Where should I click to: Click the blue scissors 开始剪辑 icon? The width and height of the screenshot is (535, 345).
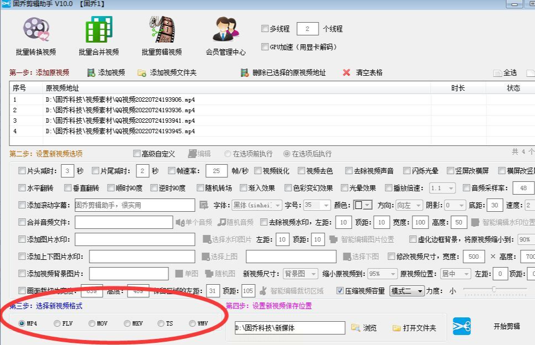462,326
